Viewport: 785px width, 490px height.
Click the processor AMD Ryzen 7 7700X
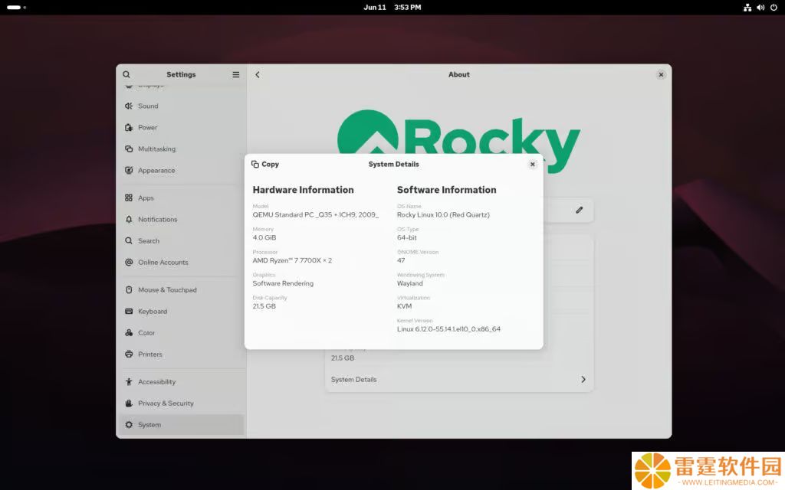click(292, 260)
